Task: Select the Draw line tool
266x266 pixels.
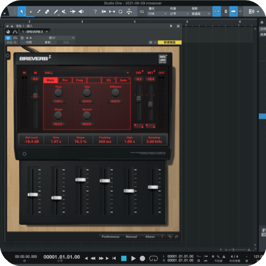Action: pos(56,11)
